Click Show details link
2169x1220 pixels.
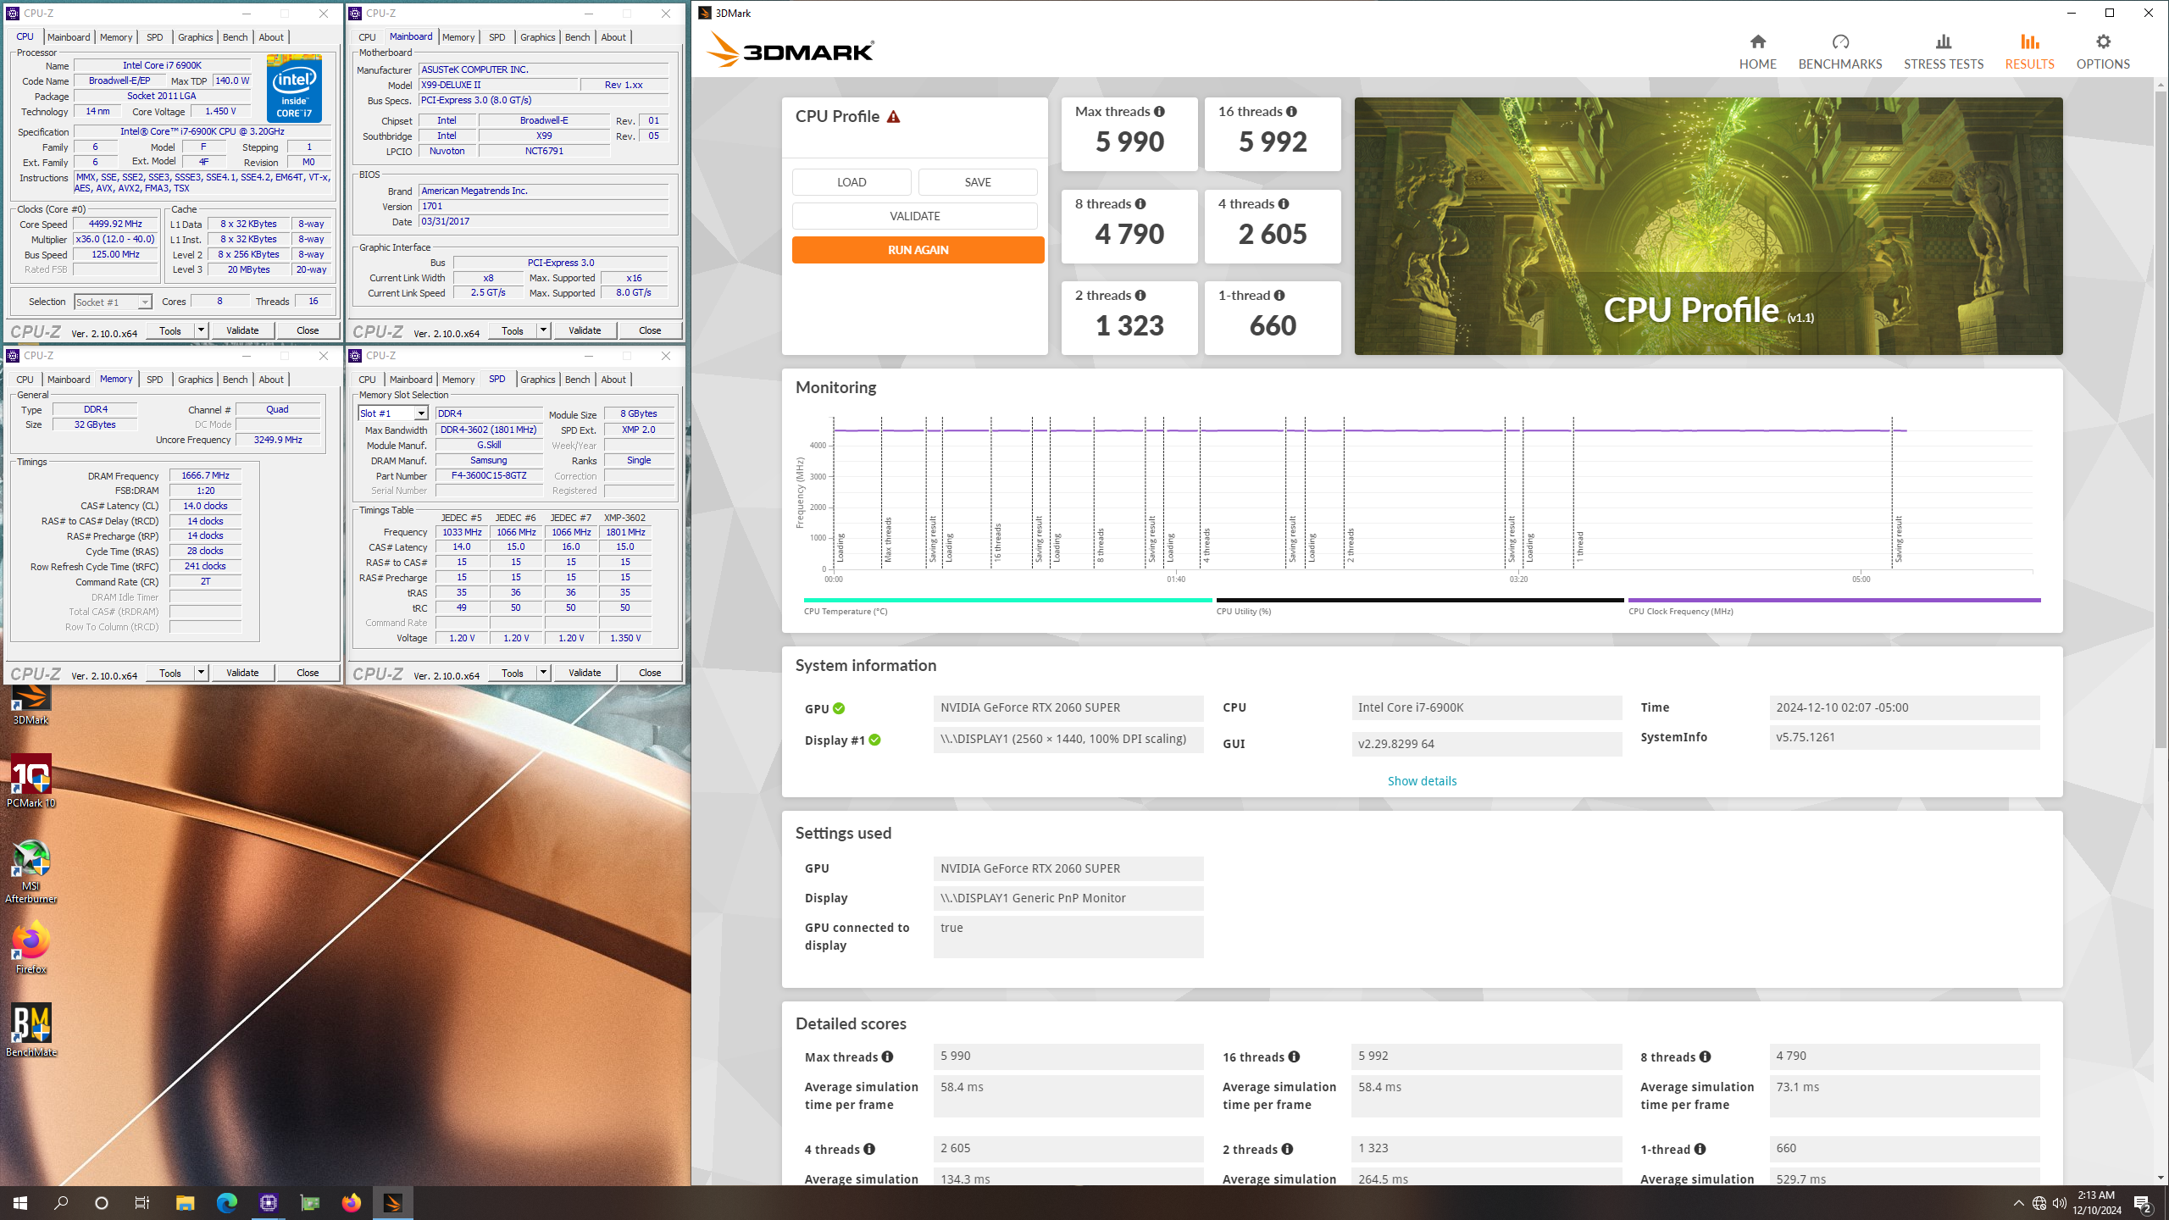click(x=1422, y=781)
